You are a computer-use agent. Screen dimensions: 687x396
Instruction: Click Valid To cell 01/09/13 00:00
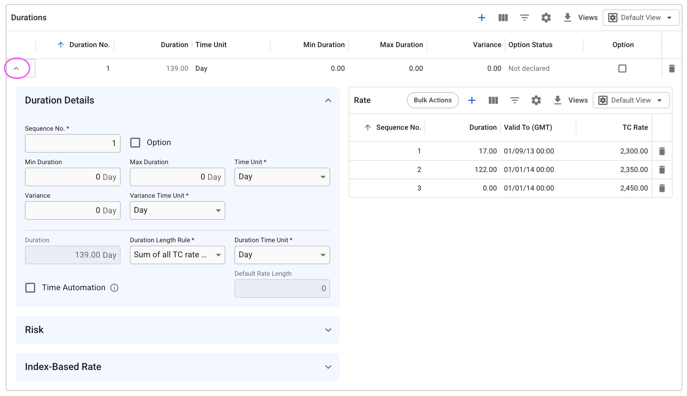[529, 151]
